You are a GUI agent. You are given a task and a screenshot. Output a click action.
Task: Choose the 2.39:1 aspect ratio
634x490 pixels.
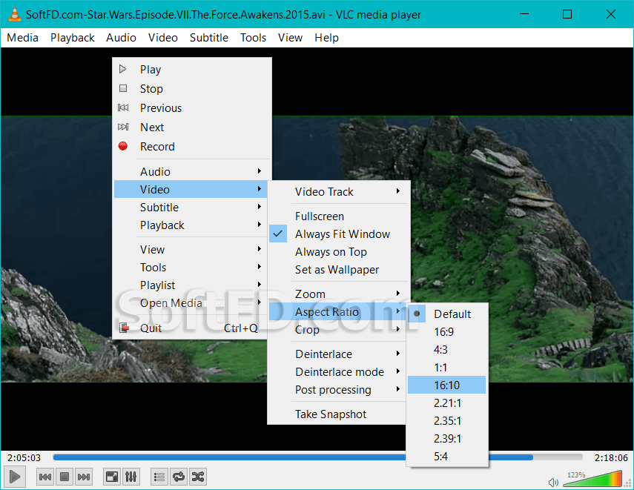tap(447, 439)
